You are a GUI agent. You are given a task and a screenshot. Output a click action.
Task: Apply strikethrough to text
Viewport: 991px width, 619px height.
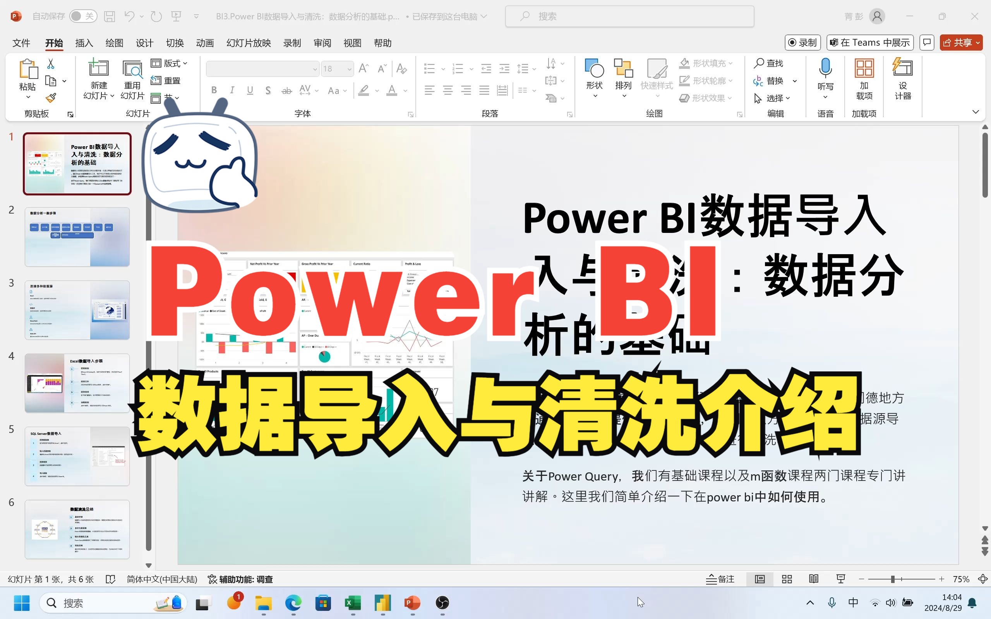point(286,90)
